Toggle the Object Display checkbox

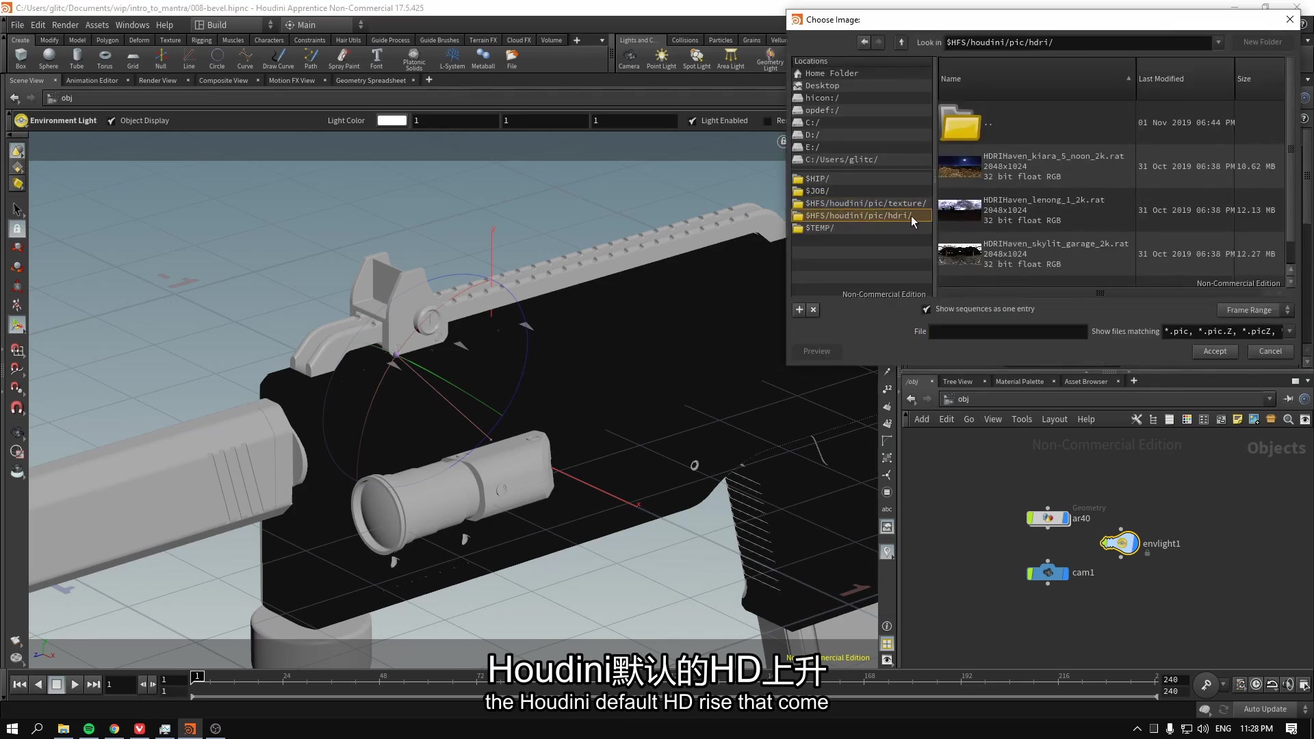pos(112,120)
